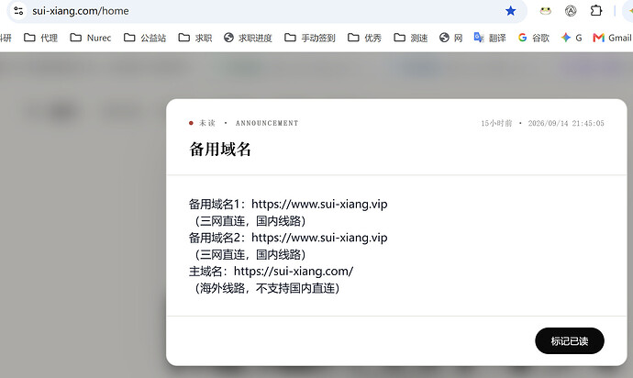
Task: Open the 翻译 translate bookmark
Action: tap(490, 38)
